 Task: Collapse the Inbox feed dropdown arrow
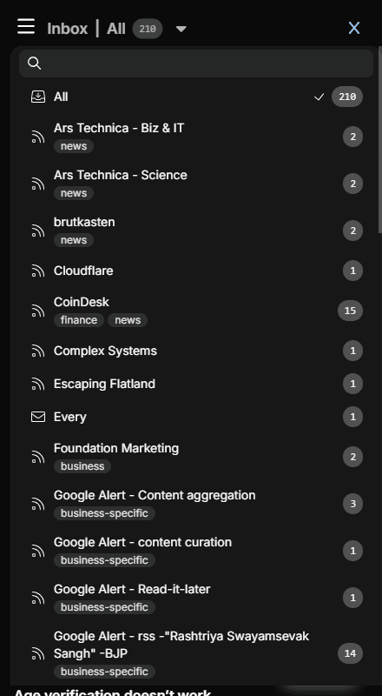tap(181, 30)
